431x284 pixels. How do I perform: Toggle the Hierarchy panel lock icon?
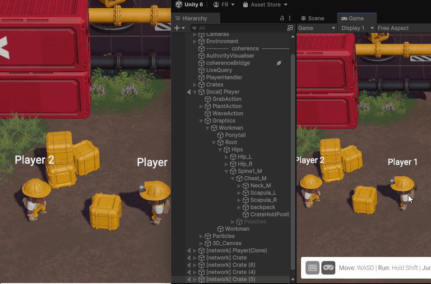pyautogui.click(x=282, y=18)
